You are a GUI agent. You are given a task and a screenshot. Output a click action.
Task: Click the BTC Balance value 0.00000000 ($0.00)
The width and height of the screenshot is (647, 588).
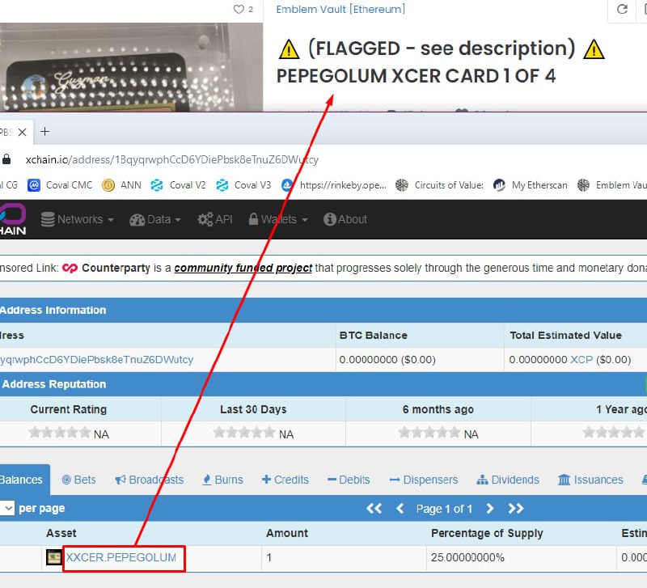[x=387, y=360]
